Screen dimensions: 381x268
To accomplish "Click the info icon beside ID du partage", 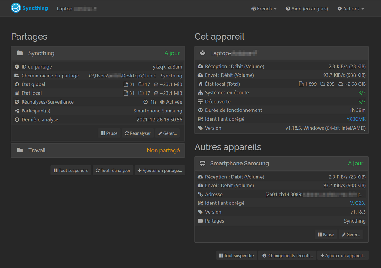I will coord(17,67).
